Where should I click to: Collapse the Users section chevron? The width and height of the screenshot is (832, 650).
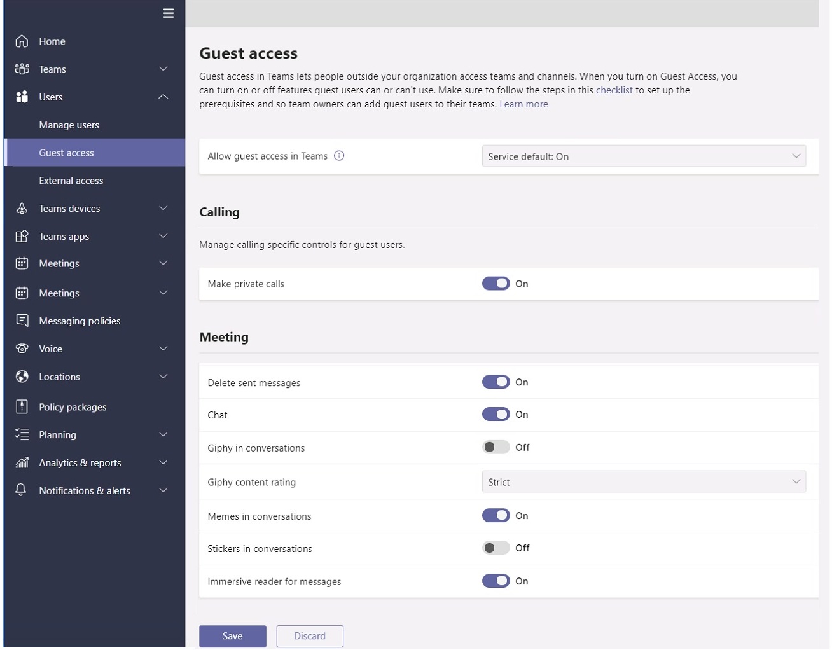pyautogui.click(x=163, y=97)
